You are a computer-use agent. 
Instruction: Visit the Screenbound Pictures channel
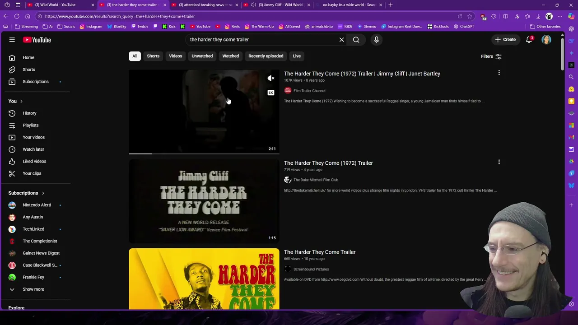(311, 269)
